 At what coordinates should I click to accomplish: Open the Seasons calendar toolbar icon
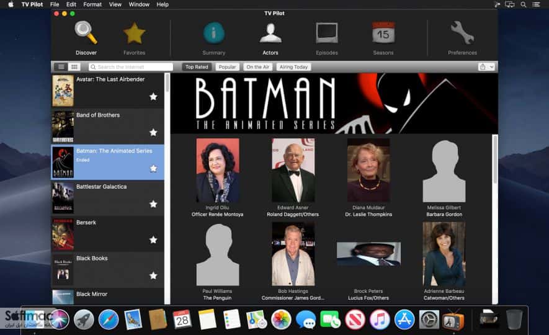tap(383, 33)
